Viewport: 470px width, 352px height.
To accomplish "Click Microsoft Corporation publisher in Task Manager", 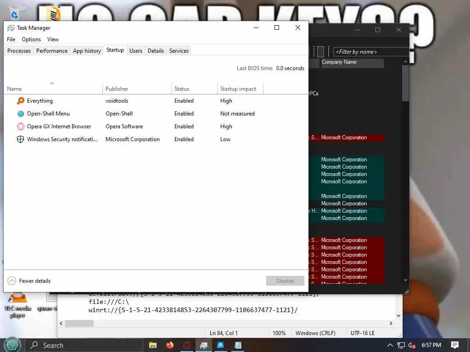I will 133,139.
